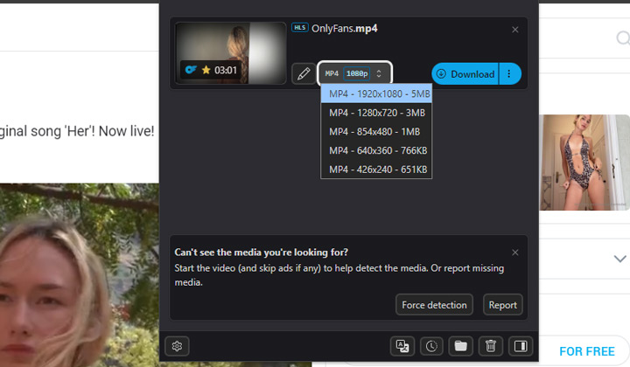Choose MP4 - 1280x720 - 3MB option
This screenshot has height=367, width=630.
coord(376,113)
